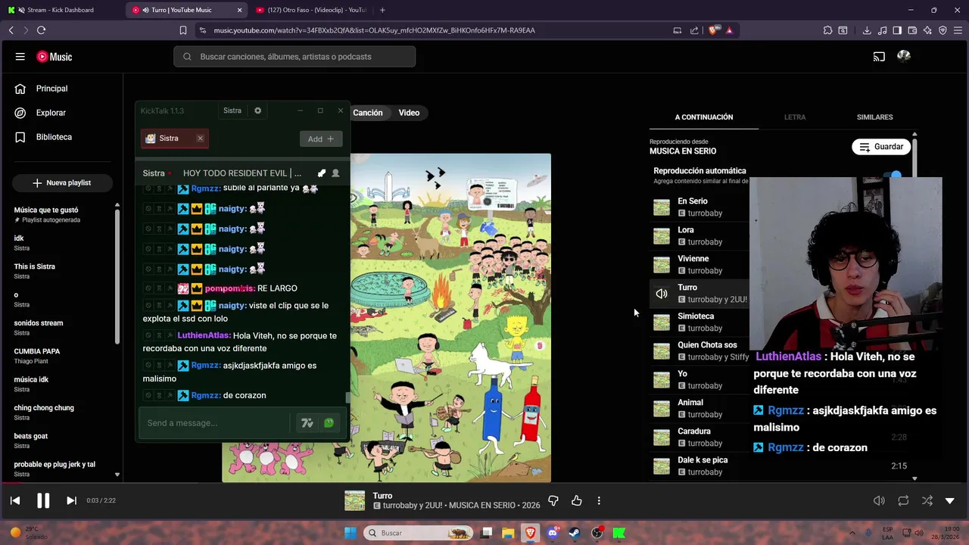
Task: Click the volume speaker icon in player bar
Action: [879, 500]
